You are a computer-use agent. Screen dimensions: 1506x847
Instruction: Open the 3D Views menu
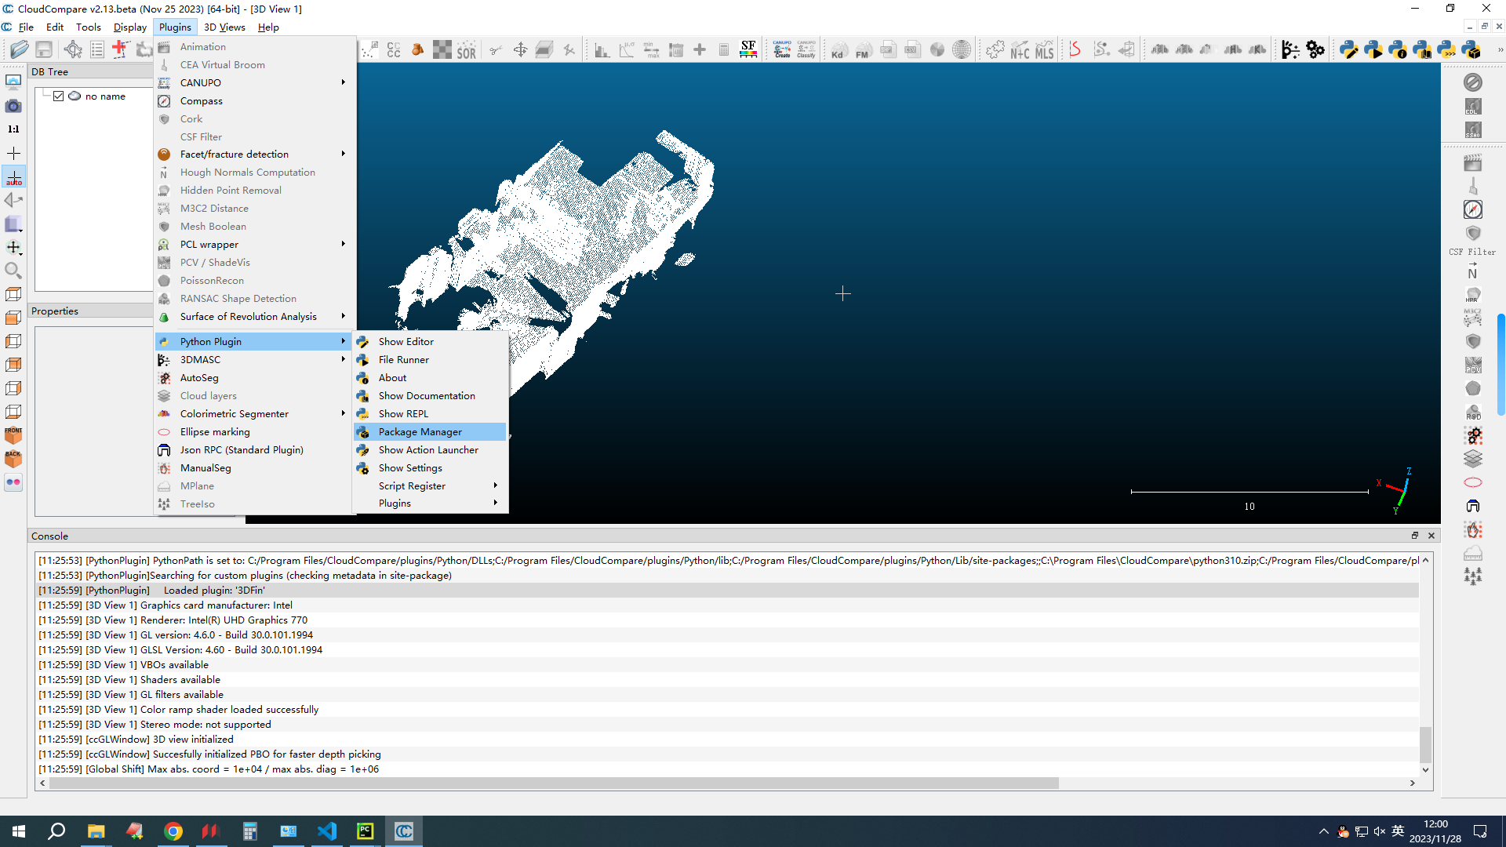(x=224, y=27)
